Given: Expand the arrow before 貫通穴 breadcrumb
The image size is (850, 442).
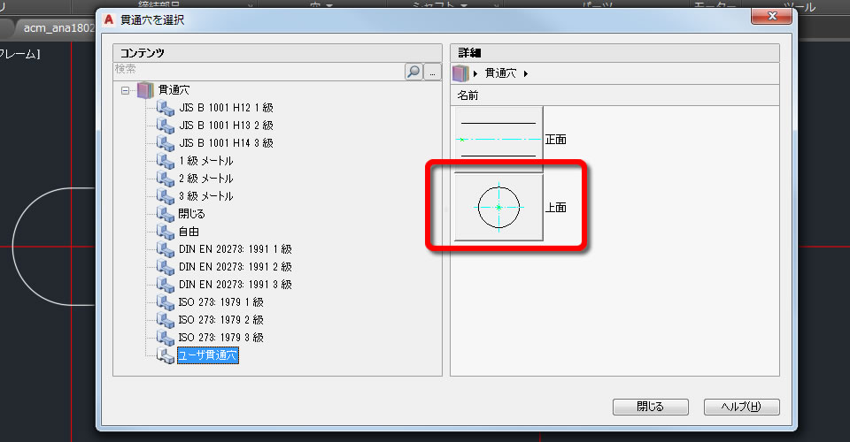Looking at the screenshot, I should click(475, 73).
